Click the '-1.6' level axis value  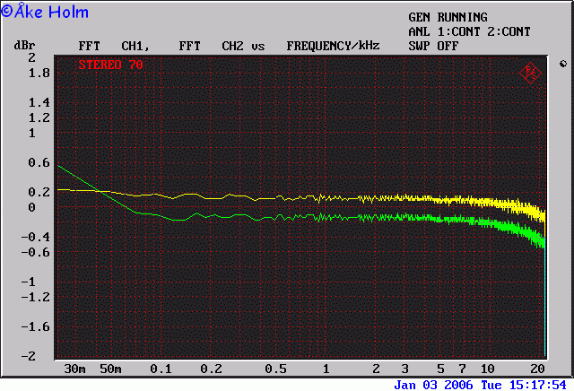(x=35, y=326)
